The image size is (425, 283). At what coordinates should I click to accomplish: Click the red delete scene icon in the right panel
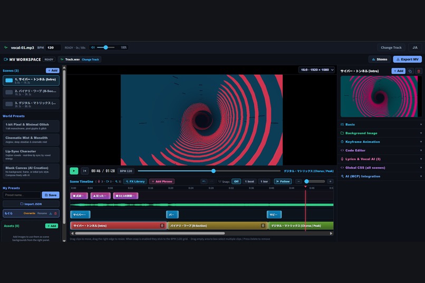tap(419, 71)
